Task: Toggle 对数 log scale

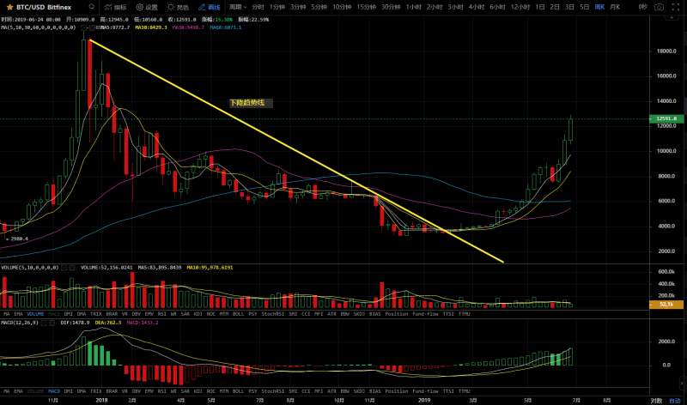Action: click(x=656, y=400)
